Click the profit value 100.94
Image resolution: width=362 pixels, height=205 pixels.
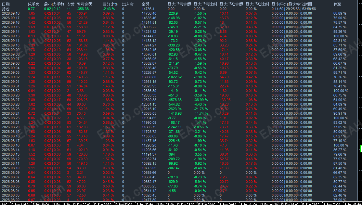pyautogui.click(x=82, y=13)
